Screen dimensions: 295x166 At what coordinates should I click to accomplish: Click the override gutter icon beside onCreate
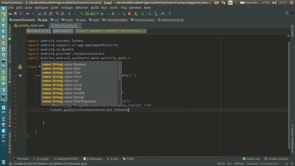click(x=20, y=75)
